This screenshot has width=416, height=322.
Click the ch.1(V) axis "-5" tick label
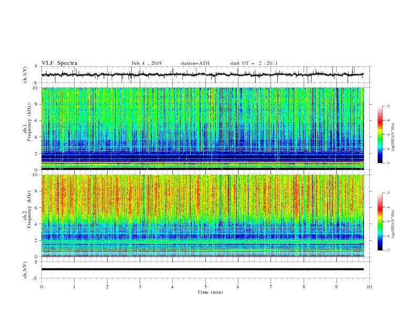click(x=36, y=83)
